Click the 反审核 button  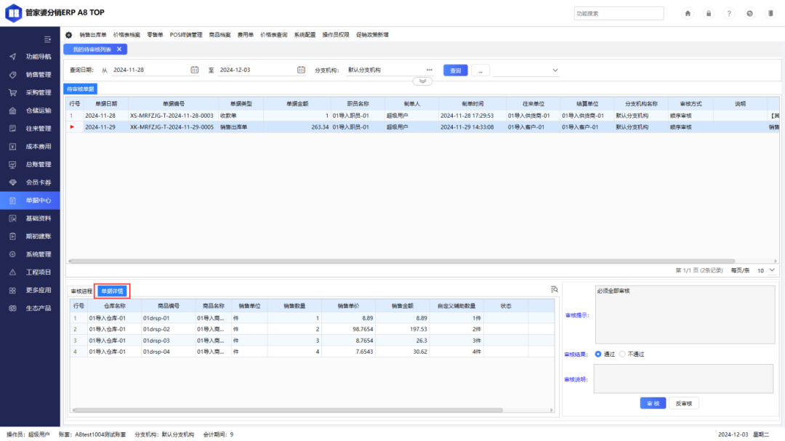(x=684, y=403)
